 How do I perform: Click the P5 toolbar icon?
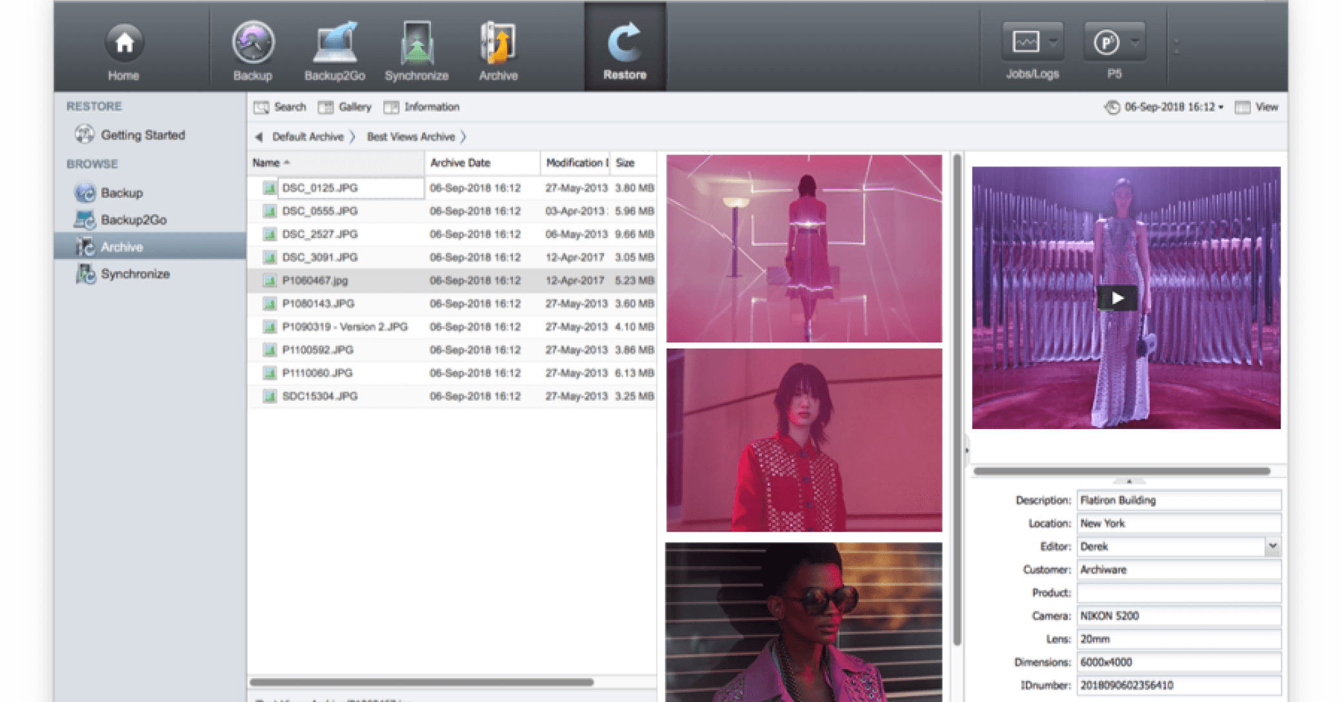(1106, 43)
